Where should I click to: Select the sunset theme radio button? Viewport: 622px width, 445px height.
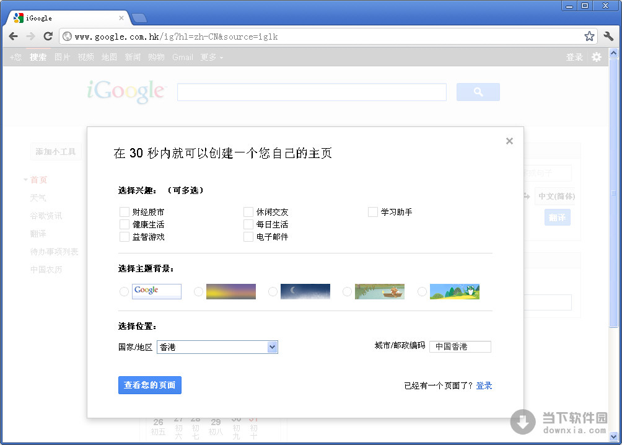pyautogui.click(x=198, y=292)
